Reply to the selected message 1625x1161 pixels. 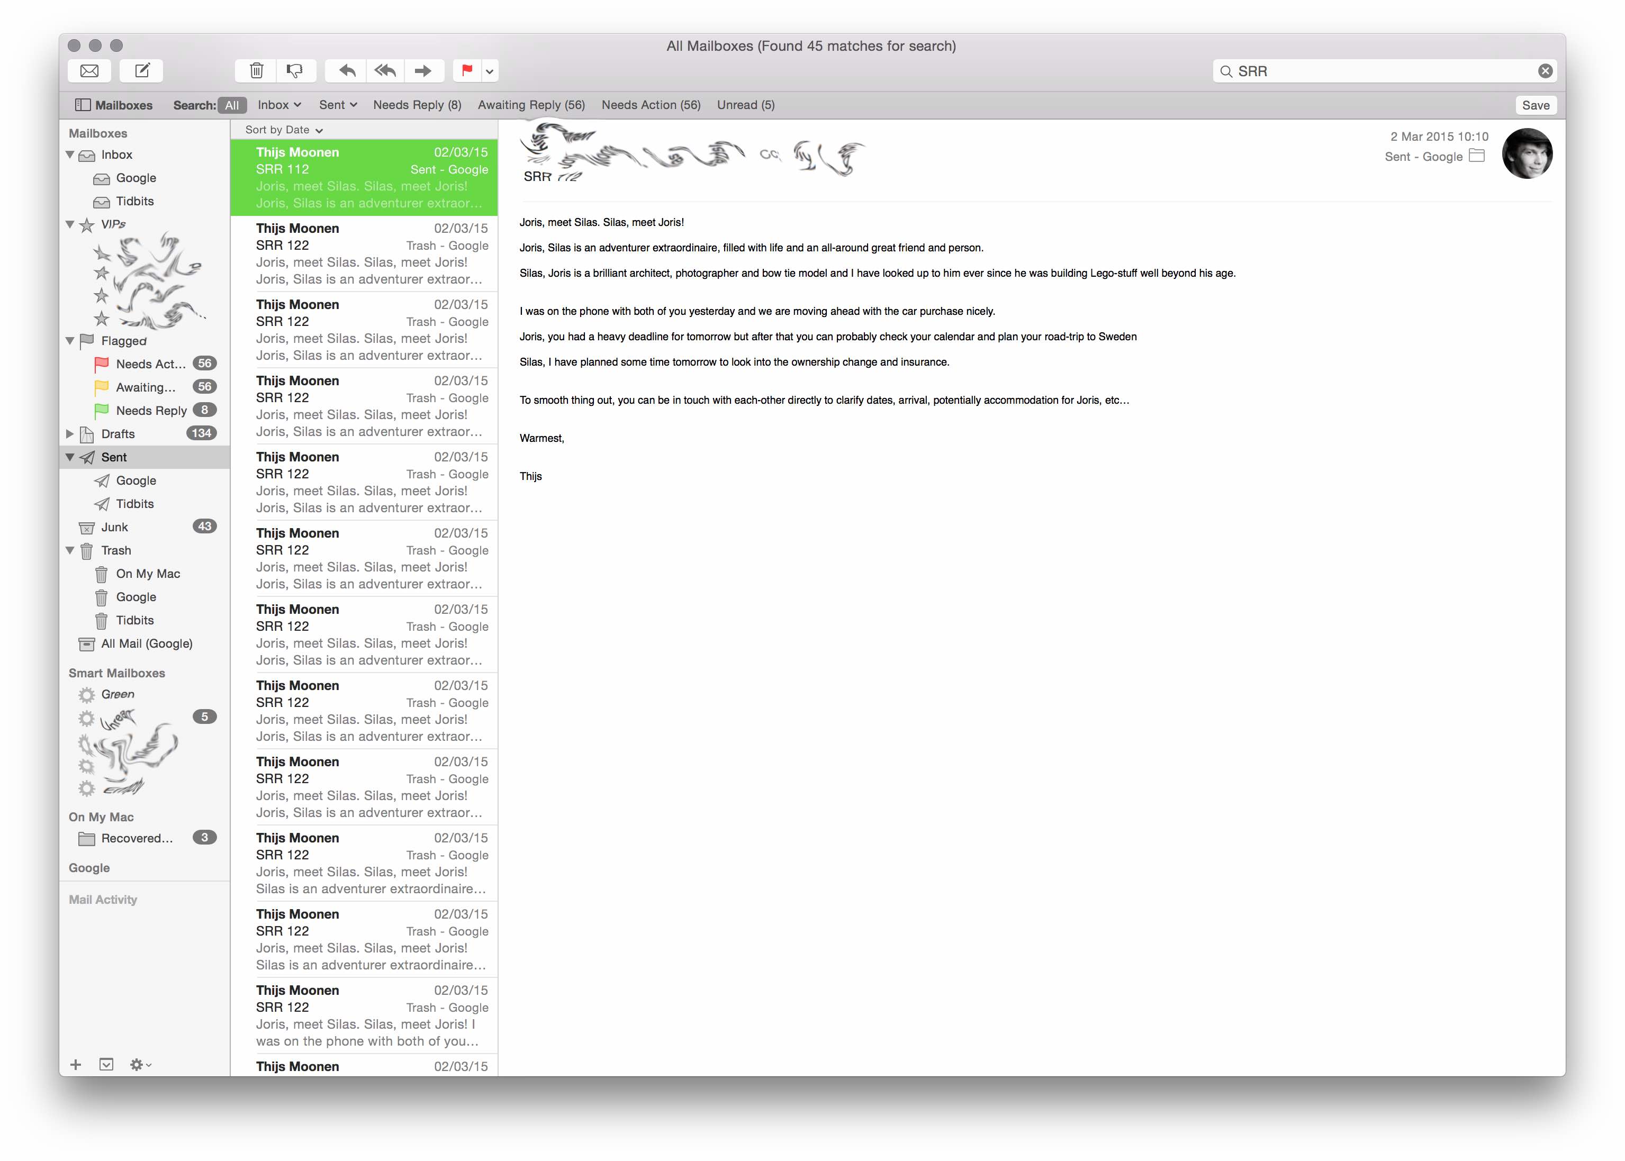(347, 71)
